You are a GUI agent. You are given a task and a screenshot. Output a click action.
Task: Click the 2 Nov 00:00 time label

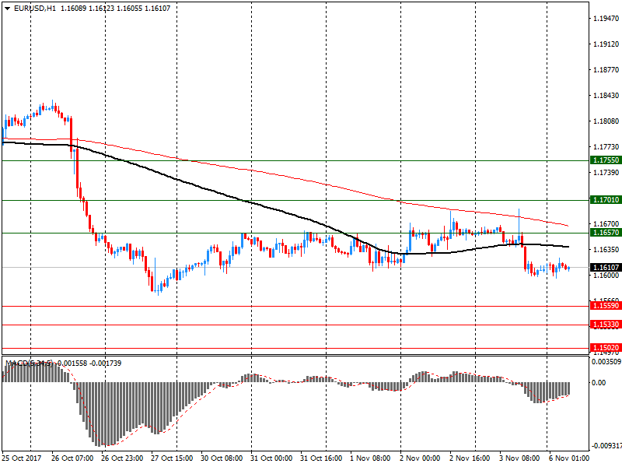click(420, 458)
